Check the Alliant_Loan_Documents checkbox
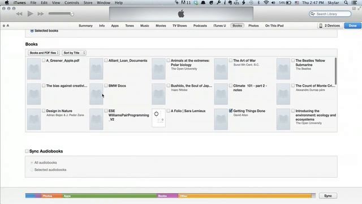The height and width of the screenshot is (204, 362). point(106,61)
